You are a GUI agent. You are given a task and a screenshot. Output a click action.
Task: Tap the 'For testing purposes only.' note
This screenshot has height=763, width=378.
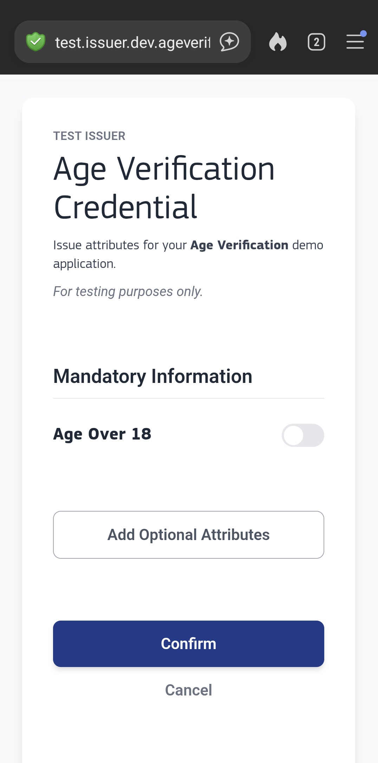pos(128,291)
